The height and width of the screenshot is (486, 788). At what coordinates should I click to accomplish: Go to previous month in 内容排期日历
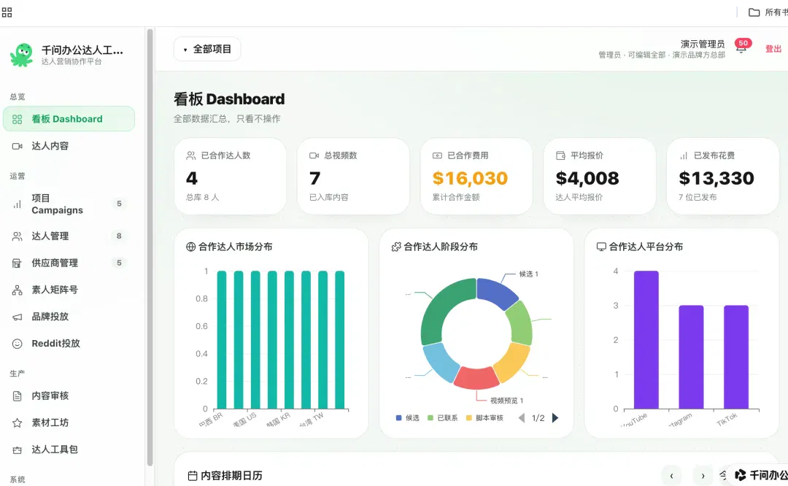point(671,476)
